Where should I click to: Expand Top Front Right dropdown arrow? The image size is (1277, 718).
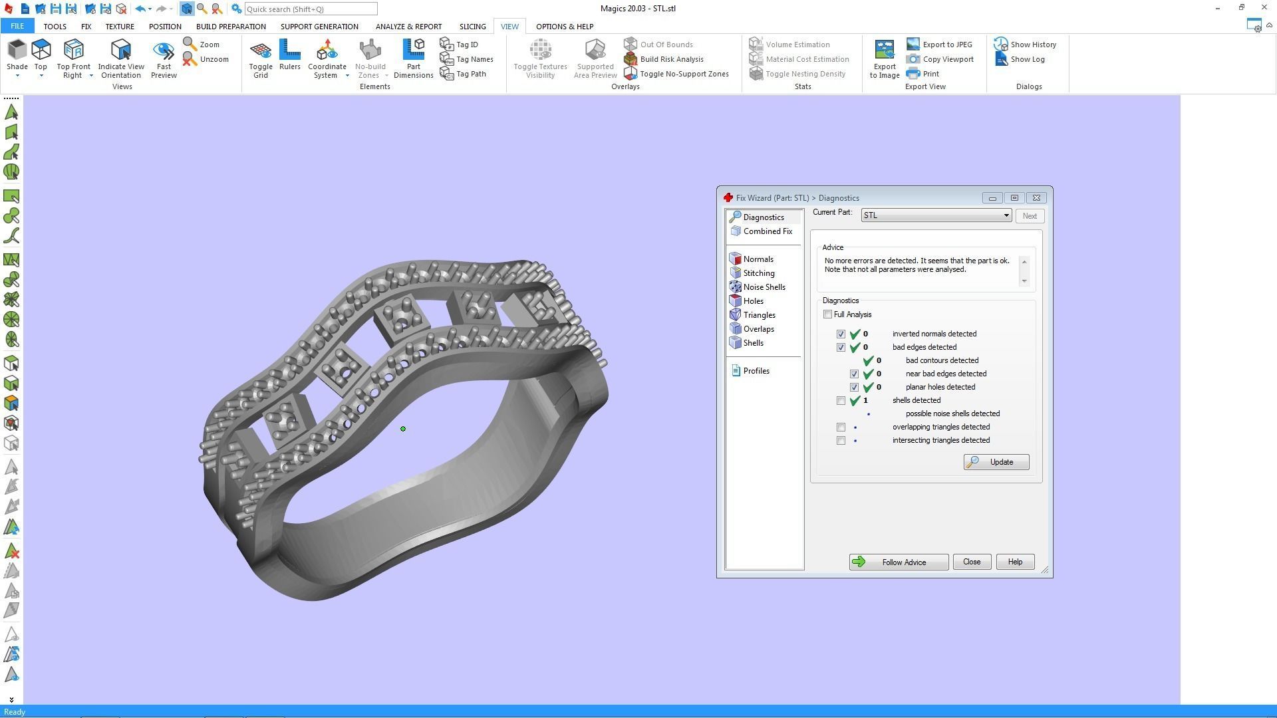tap(91, 76)
